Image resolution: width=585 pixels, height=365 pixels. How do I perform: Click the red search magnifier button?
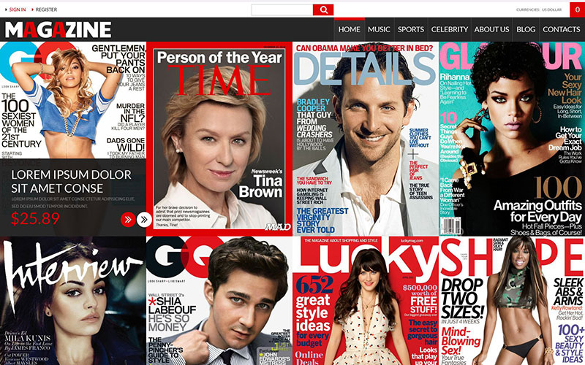(323, 10)
